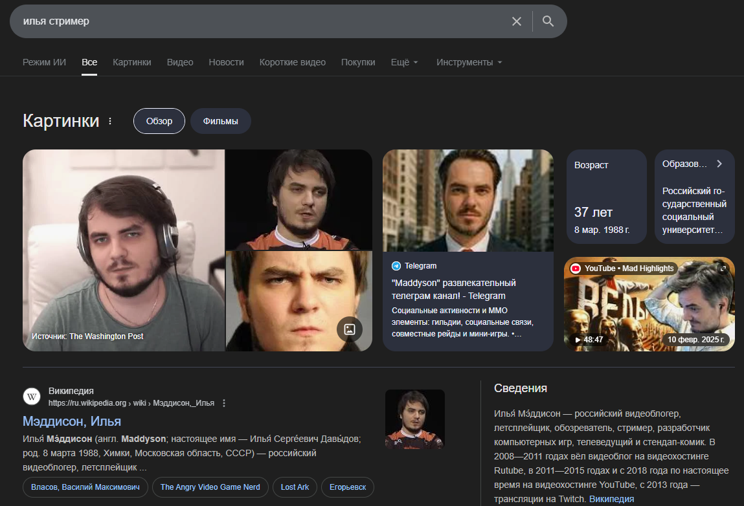Click the Wikipedia result thumbnail image

click(x=414, y=419)
